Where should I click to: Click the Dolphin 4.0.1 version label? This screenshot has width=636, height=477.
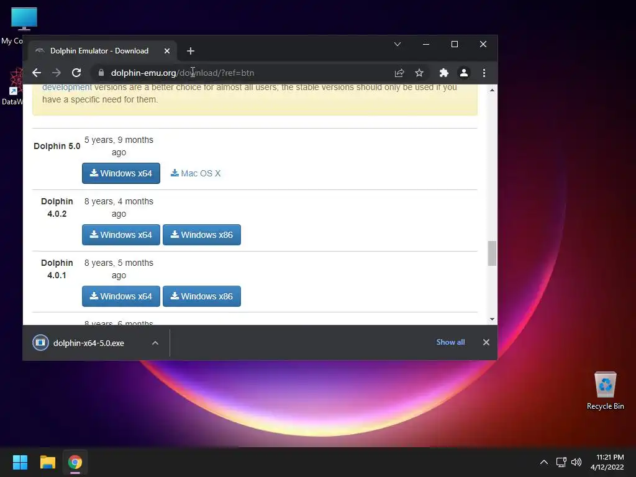[x=57, y=269]
